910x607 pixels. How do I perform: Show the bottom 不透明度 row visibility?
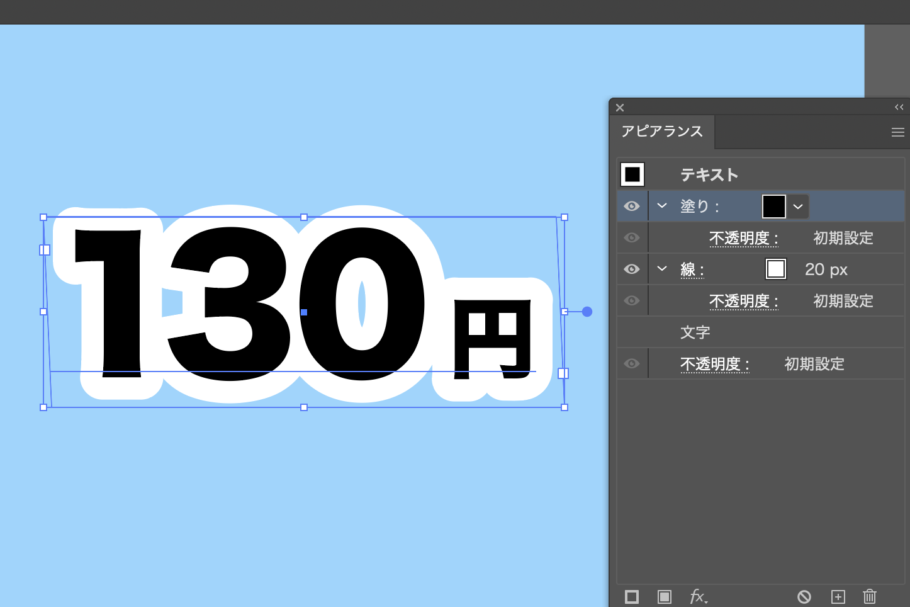tap(631, 363)
